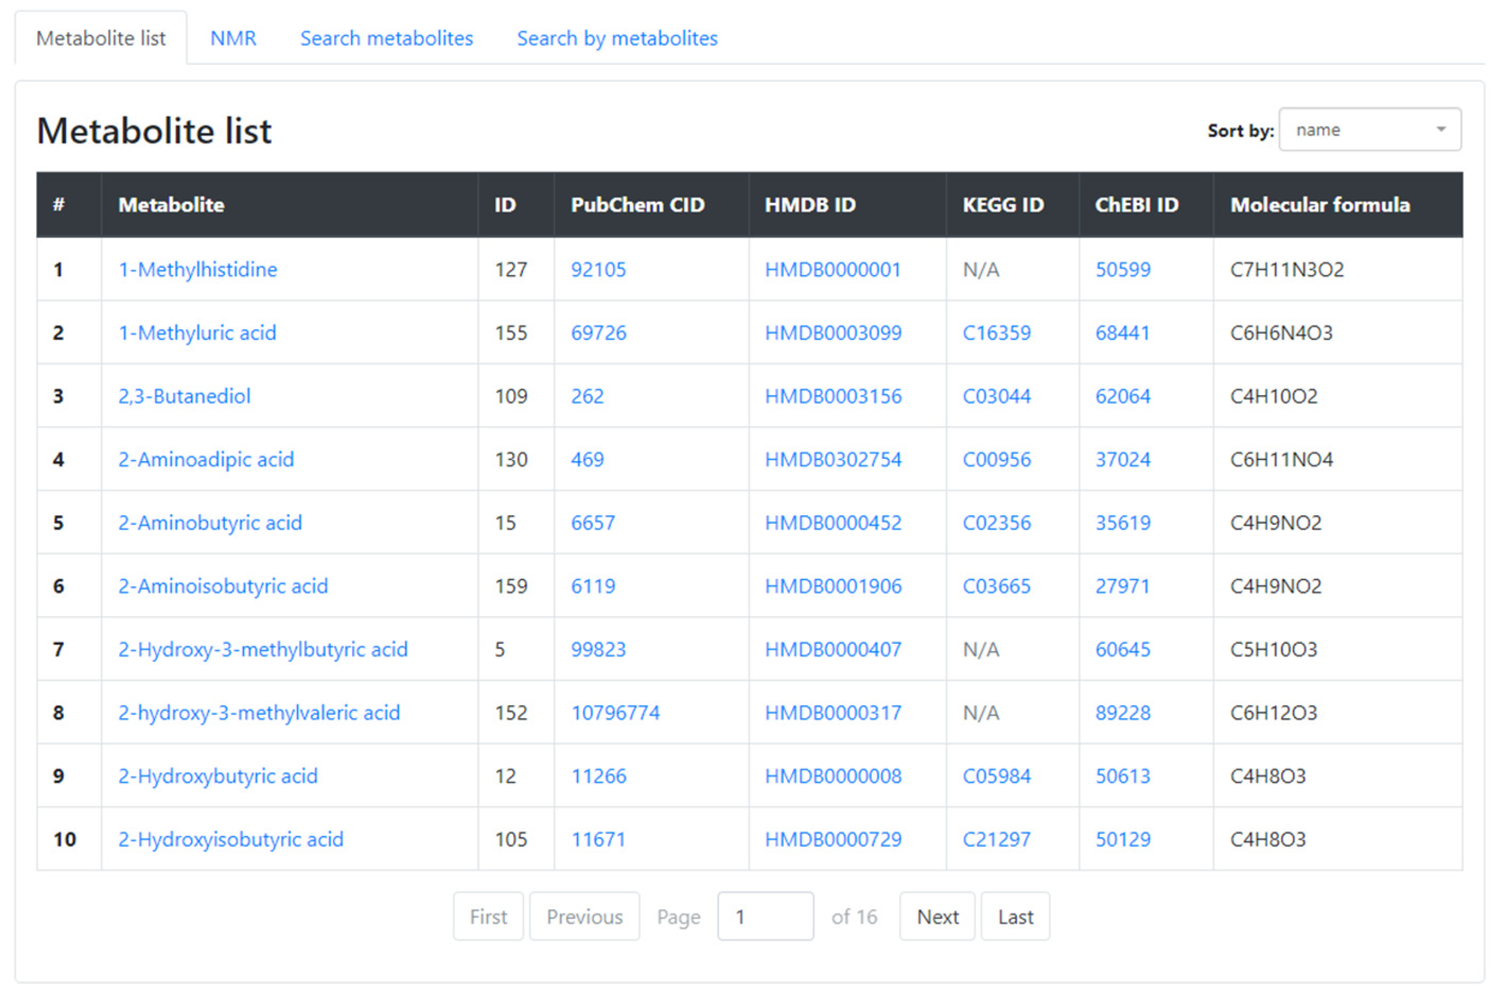The height and width of the screenshot is (996, 1499).
Task: Open the 2,3-Butanediol metabolite link
Action: [185, 396]
